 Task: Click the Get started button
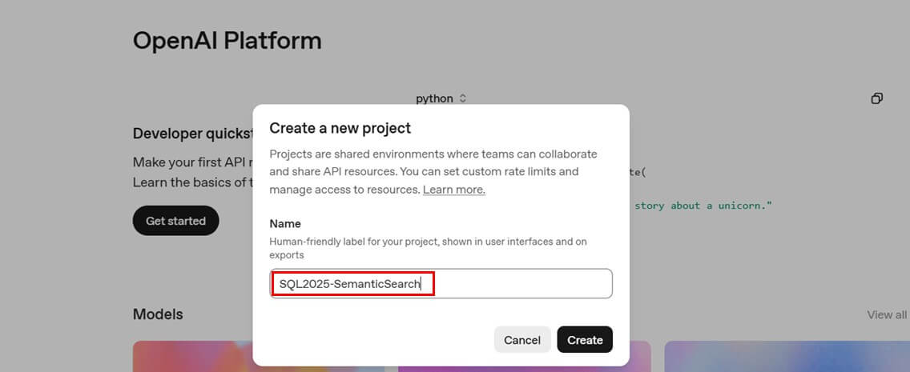pos(175,221)
